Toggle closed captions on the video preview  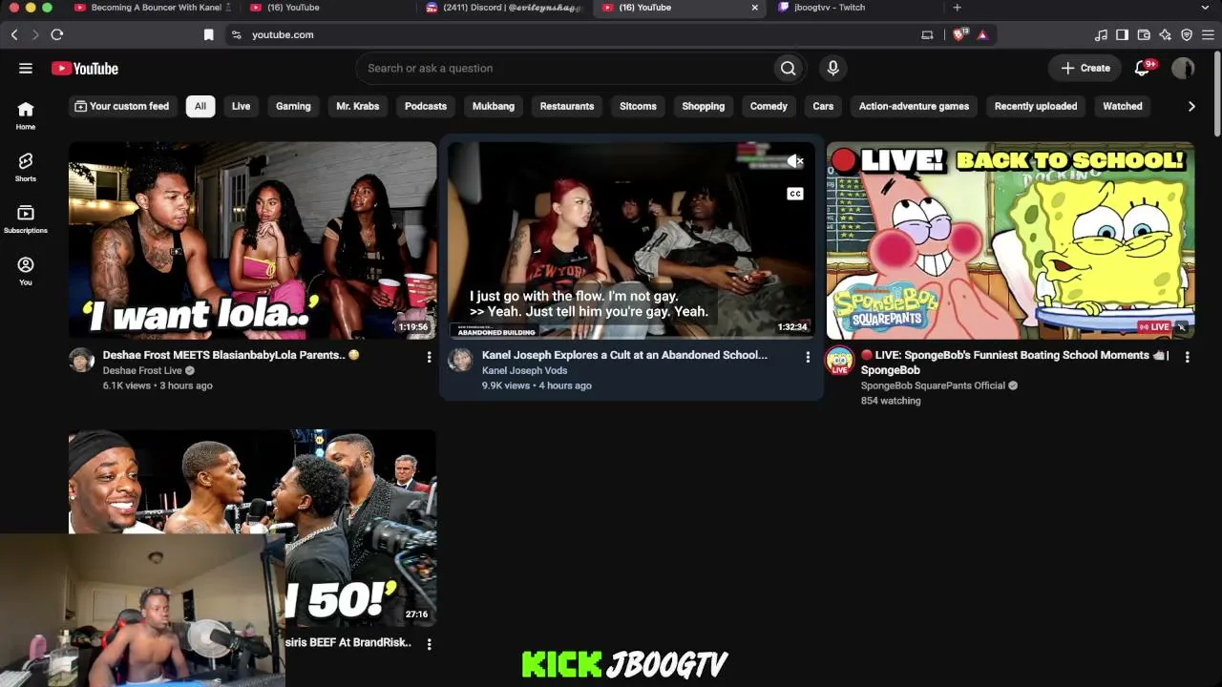794,194
